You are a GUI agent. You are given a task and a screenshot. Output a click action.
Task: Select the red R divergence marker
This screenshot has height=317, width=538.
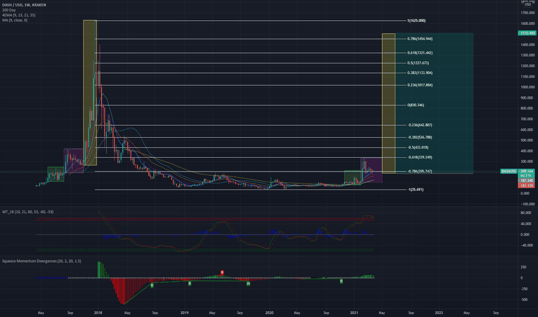[222, 273]
